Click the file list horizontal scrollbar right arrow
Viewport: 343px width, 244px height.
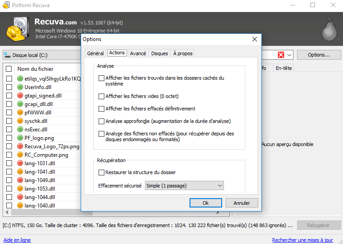click(218, 212)
